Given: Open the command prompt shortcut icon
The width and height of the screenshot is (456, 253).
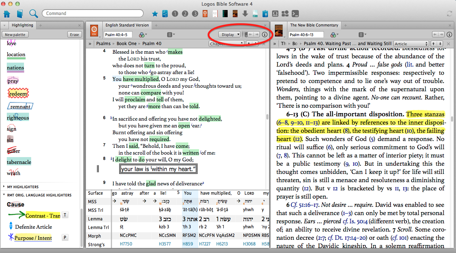Looking at the screenshot, I should 295,14.
